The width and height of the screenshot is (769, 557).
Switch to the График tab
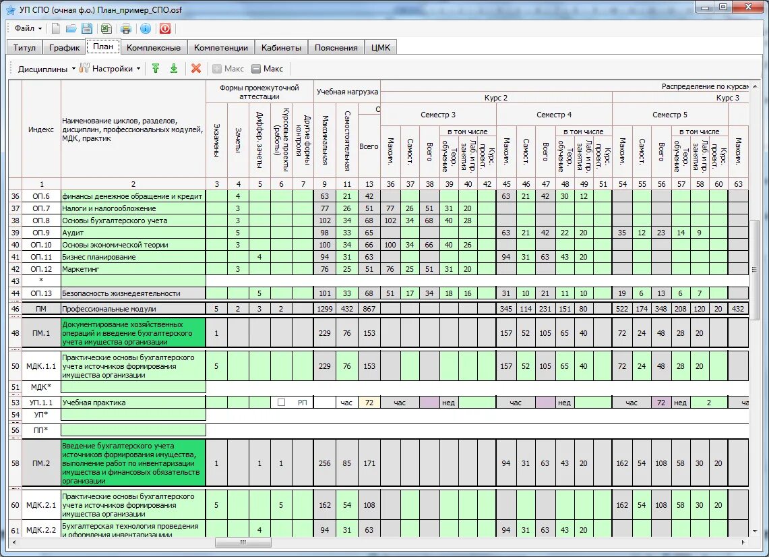(64, 48)
